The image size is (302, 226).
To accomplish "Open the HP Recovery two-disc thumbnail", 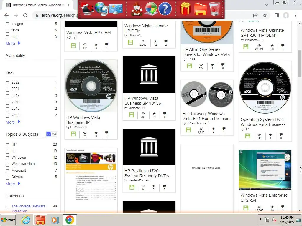I will [207, 94].
